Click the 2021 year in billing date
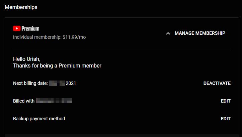The height and width of the screenshot is (137, 242). (71, 84)
